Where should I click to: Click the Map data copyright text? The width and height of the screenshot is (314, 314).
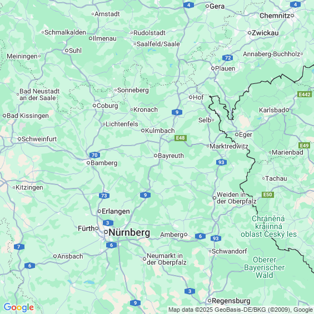[x=241, y=310]
